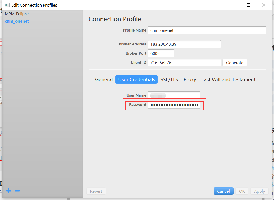Switch to the General tab
The width and height of the screenshot is (274, 200).
[104, 79]
